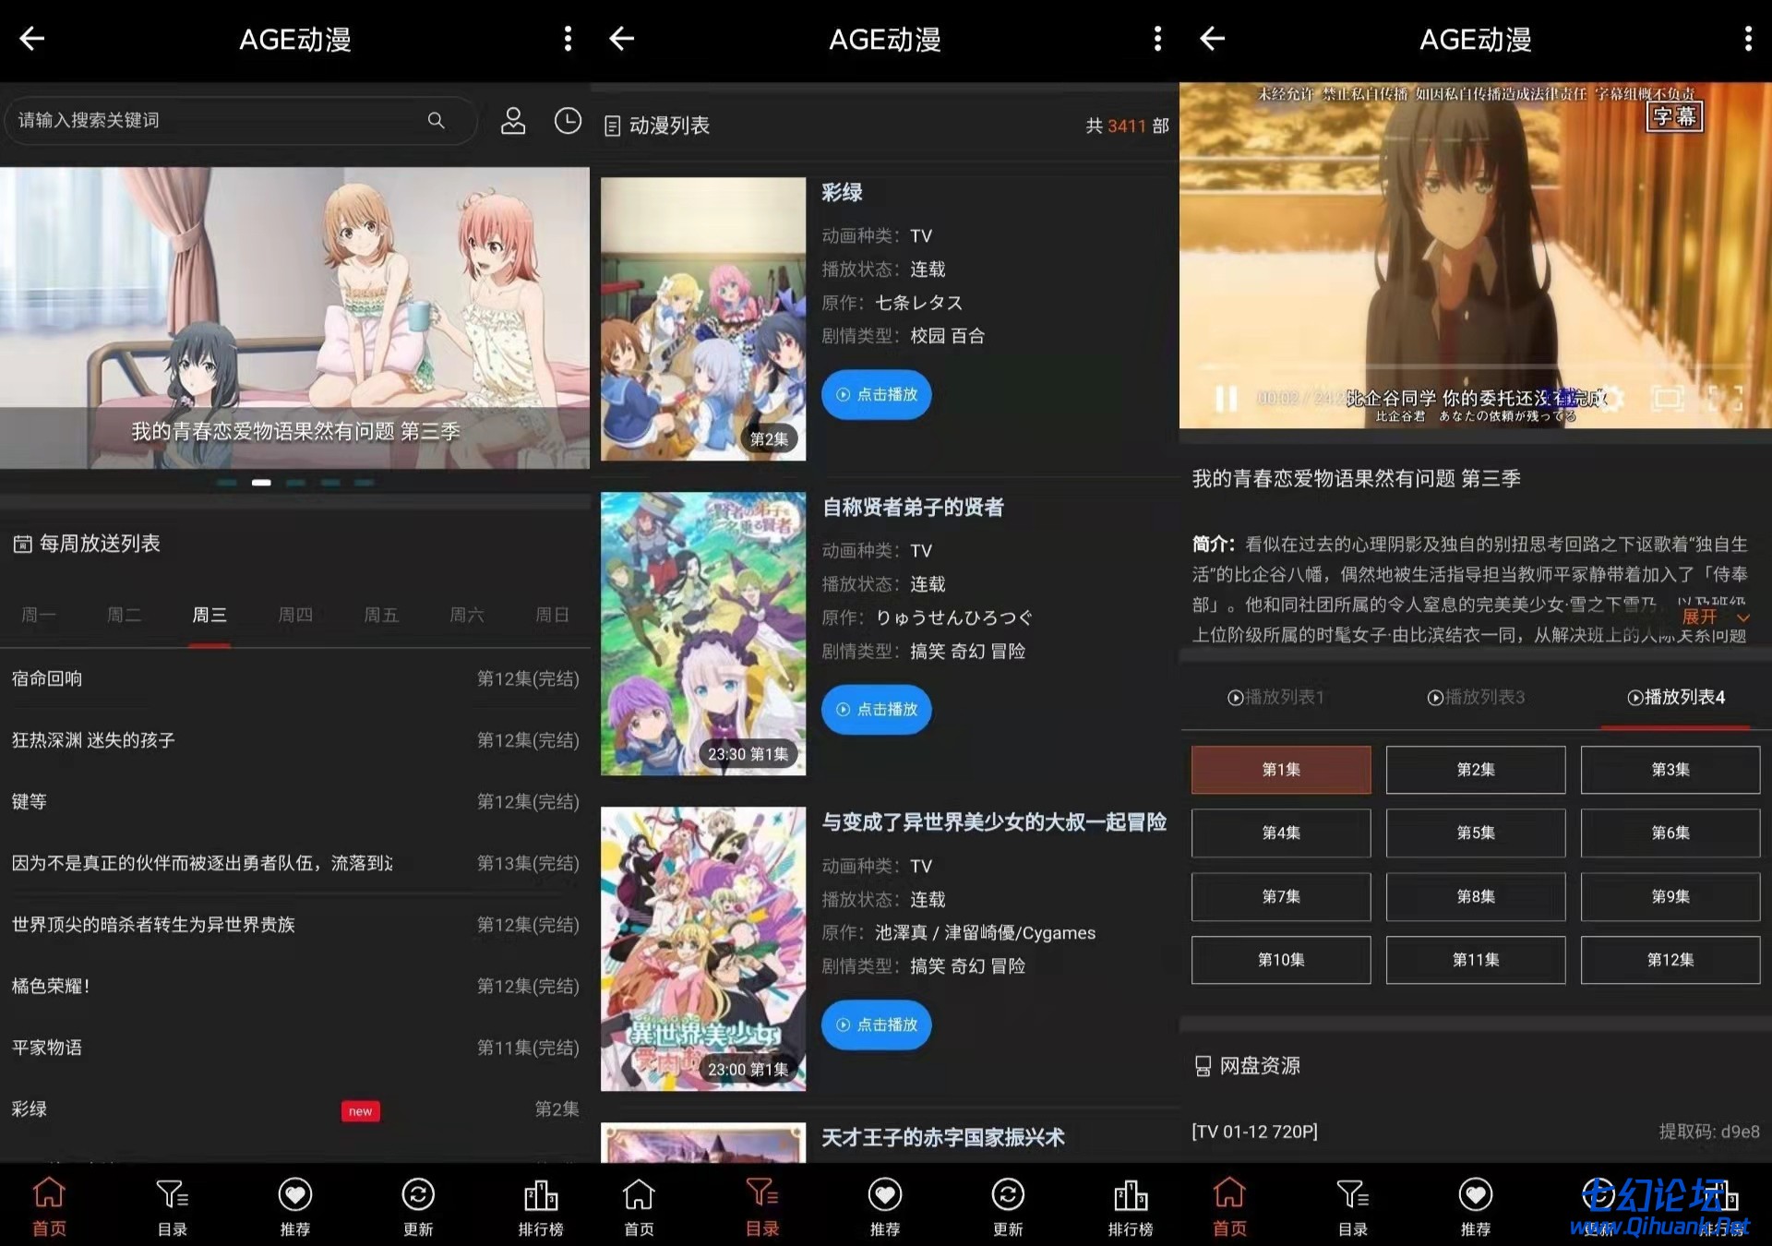Open 彩绿 row with new badge
The height and width of the screenshot is (1246, 1772).
[294, 1108]
